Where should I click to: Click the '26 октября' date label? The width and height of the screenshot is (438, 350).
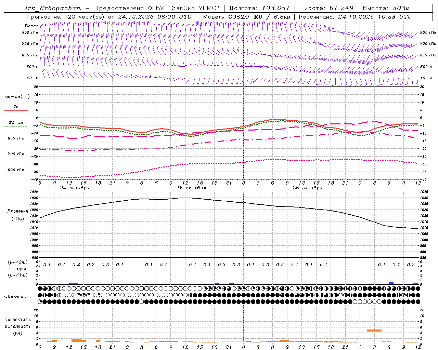pyautogui.click(x=308, y=188)
